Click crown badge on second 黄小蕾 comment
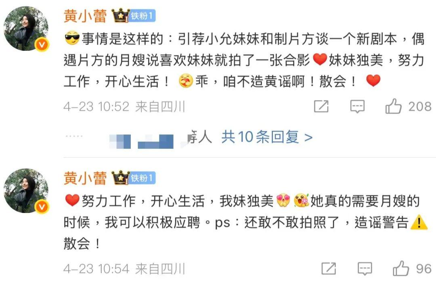 (121, 177)
